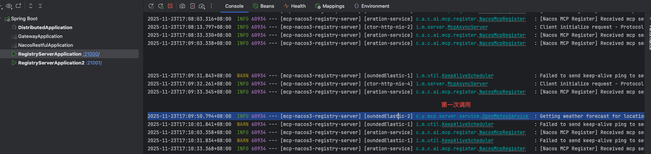Image resolution: width=651 pixels, height=154 pixels.
Task: Open the profiler gauge icon menu
Action: coord(202,6)
